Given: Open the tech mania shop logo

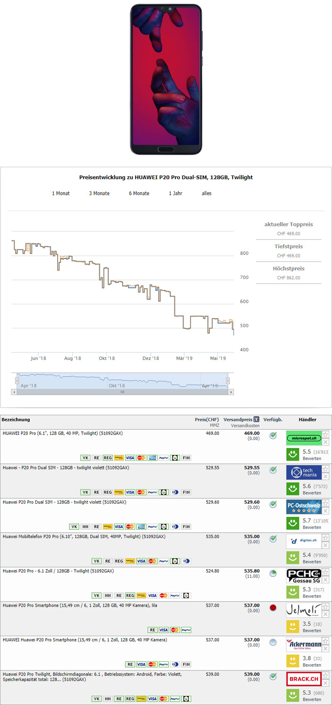Looking at the screenshot, I should click(304, 472).
